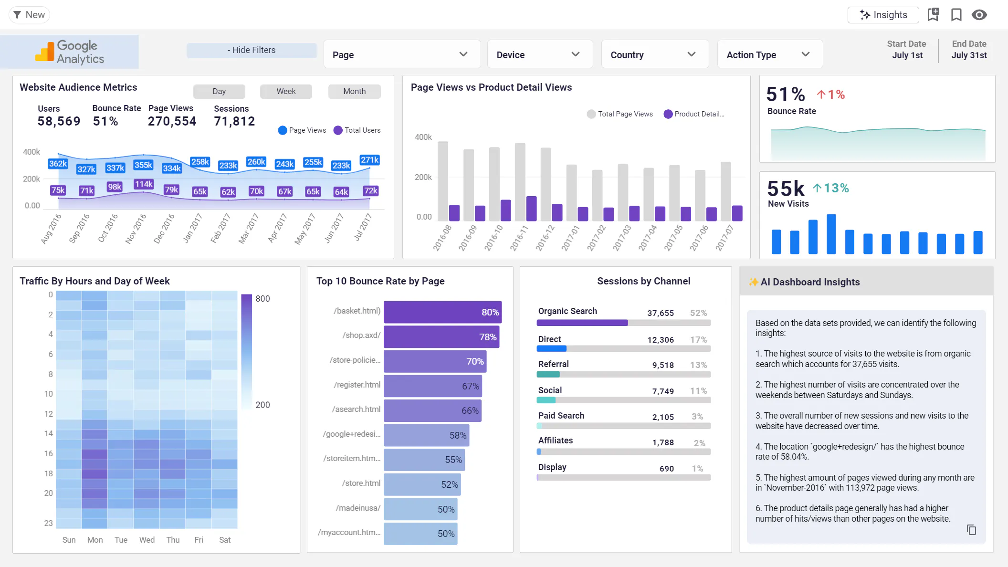This screenshot has width=1008, height=567.
Task: Toggle the Total Users legend item
Action: (357, 130)
